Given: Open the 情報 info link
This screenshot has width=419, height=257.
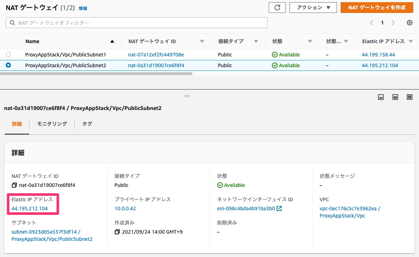Looking at the screenshot, I should 83,9.
